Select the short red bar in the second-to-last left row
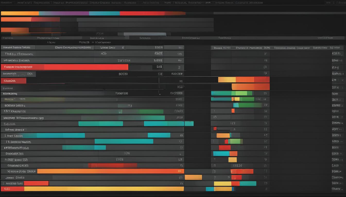This screenshot has width=346, height=197. (36, 183)
